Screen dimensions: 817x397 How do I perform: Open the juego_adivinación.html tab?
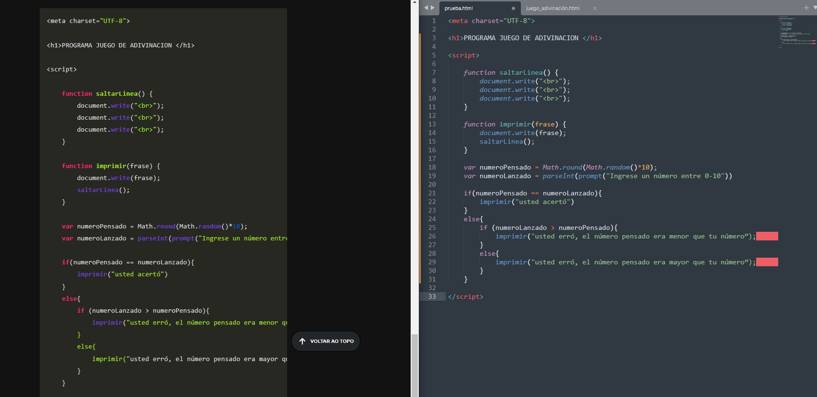click(552, 8)
